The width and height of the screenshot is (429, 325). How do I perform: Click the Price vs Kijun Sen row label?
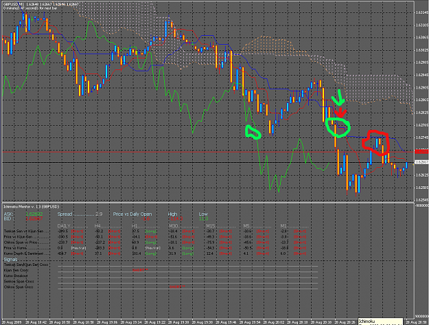click(18, 237)
